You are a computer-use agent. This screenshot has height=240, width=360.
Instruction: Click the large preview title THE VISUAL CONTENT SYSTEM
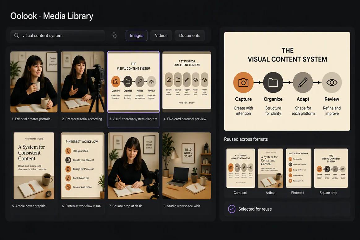(287, 55)
